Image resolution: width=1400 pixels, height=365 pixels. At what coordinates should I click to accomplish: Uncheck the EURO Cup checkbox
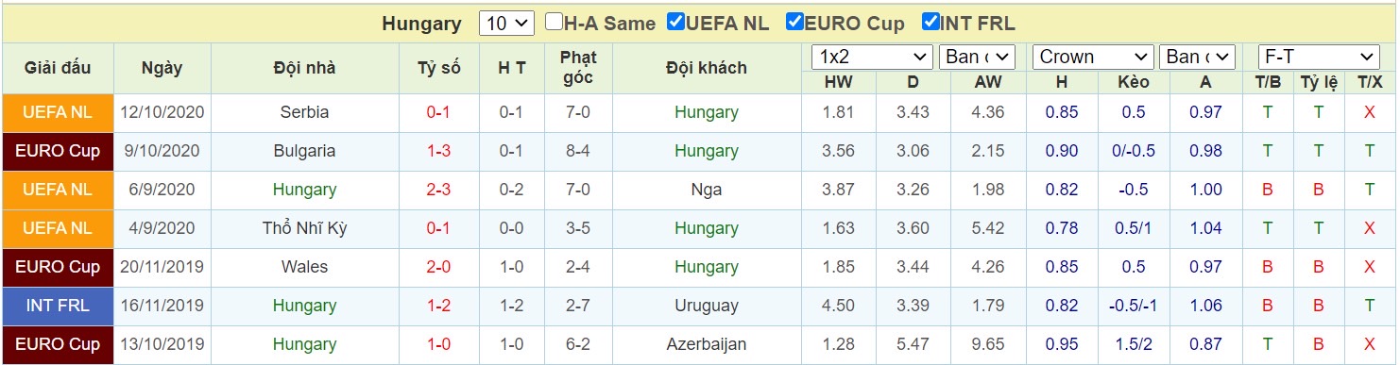pos(795,22)
